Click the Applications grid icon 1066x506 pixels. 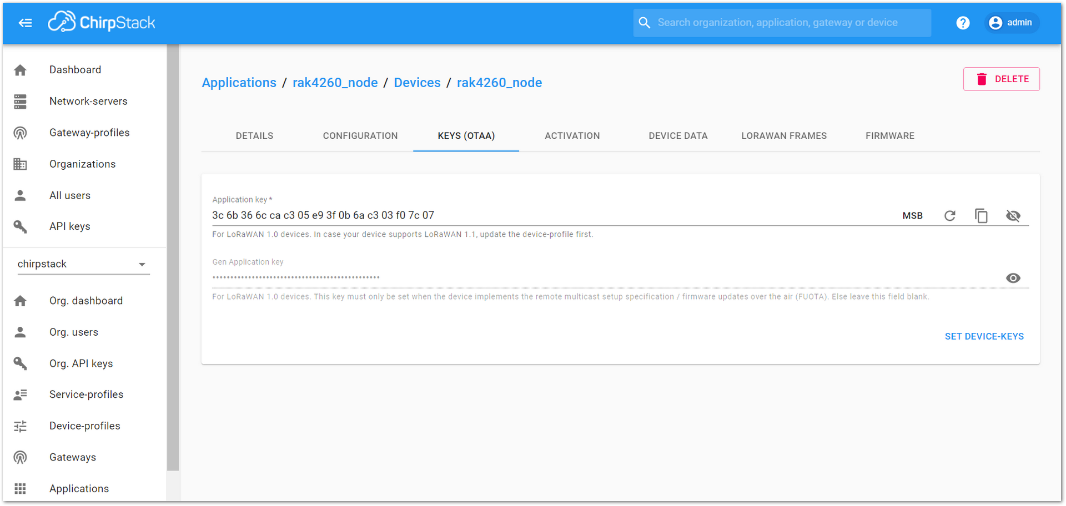[x=21, y=489]
